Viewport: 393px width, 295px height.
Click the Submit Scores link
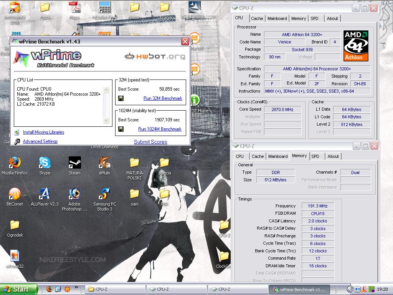pyautogui.click(x=150, y=142)
